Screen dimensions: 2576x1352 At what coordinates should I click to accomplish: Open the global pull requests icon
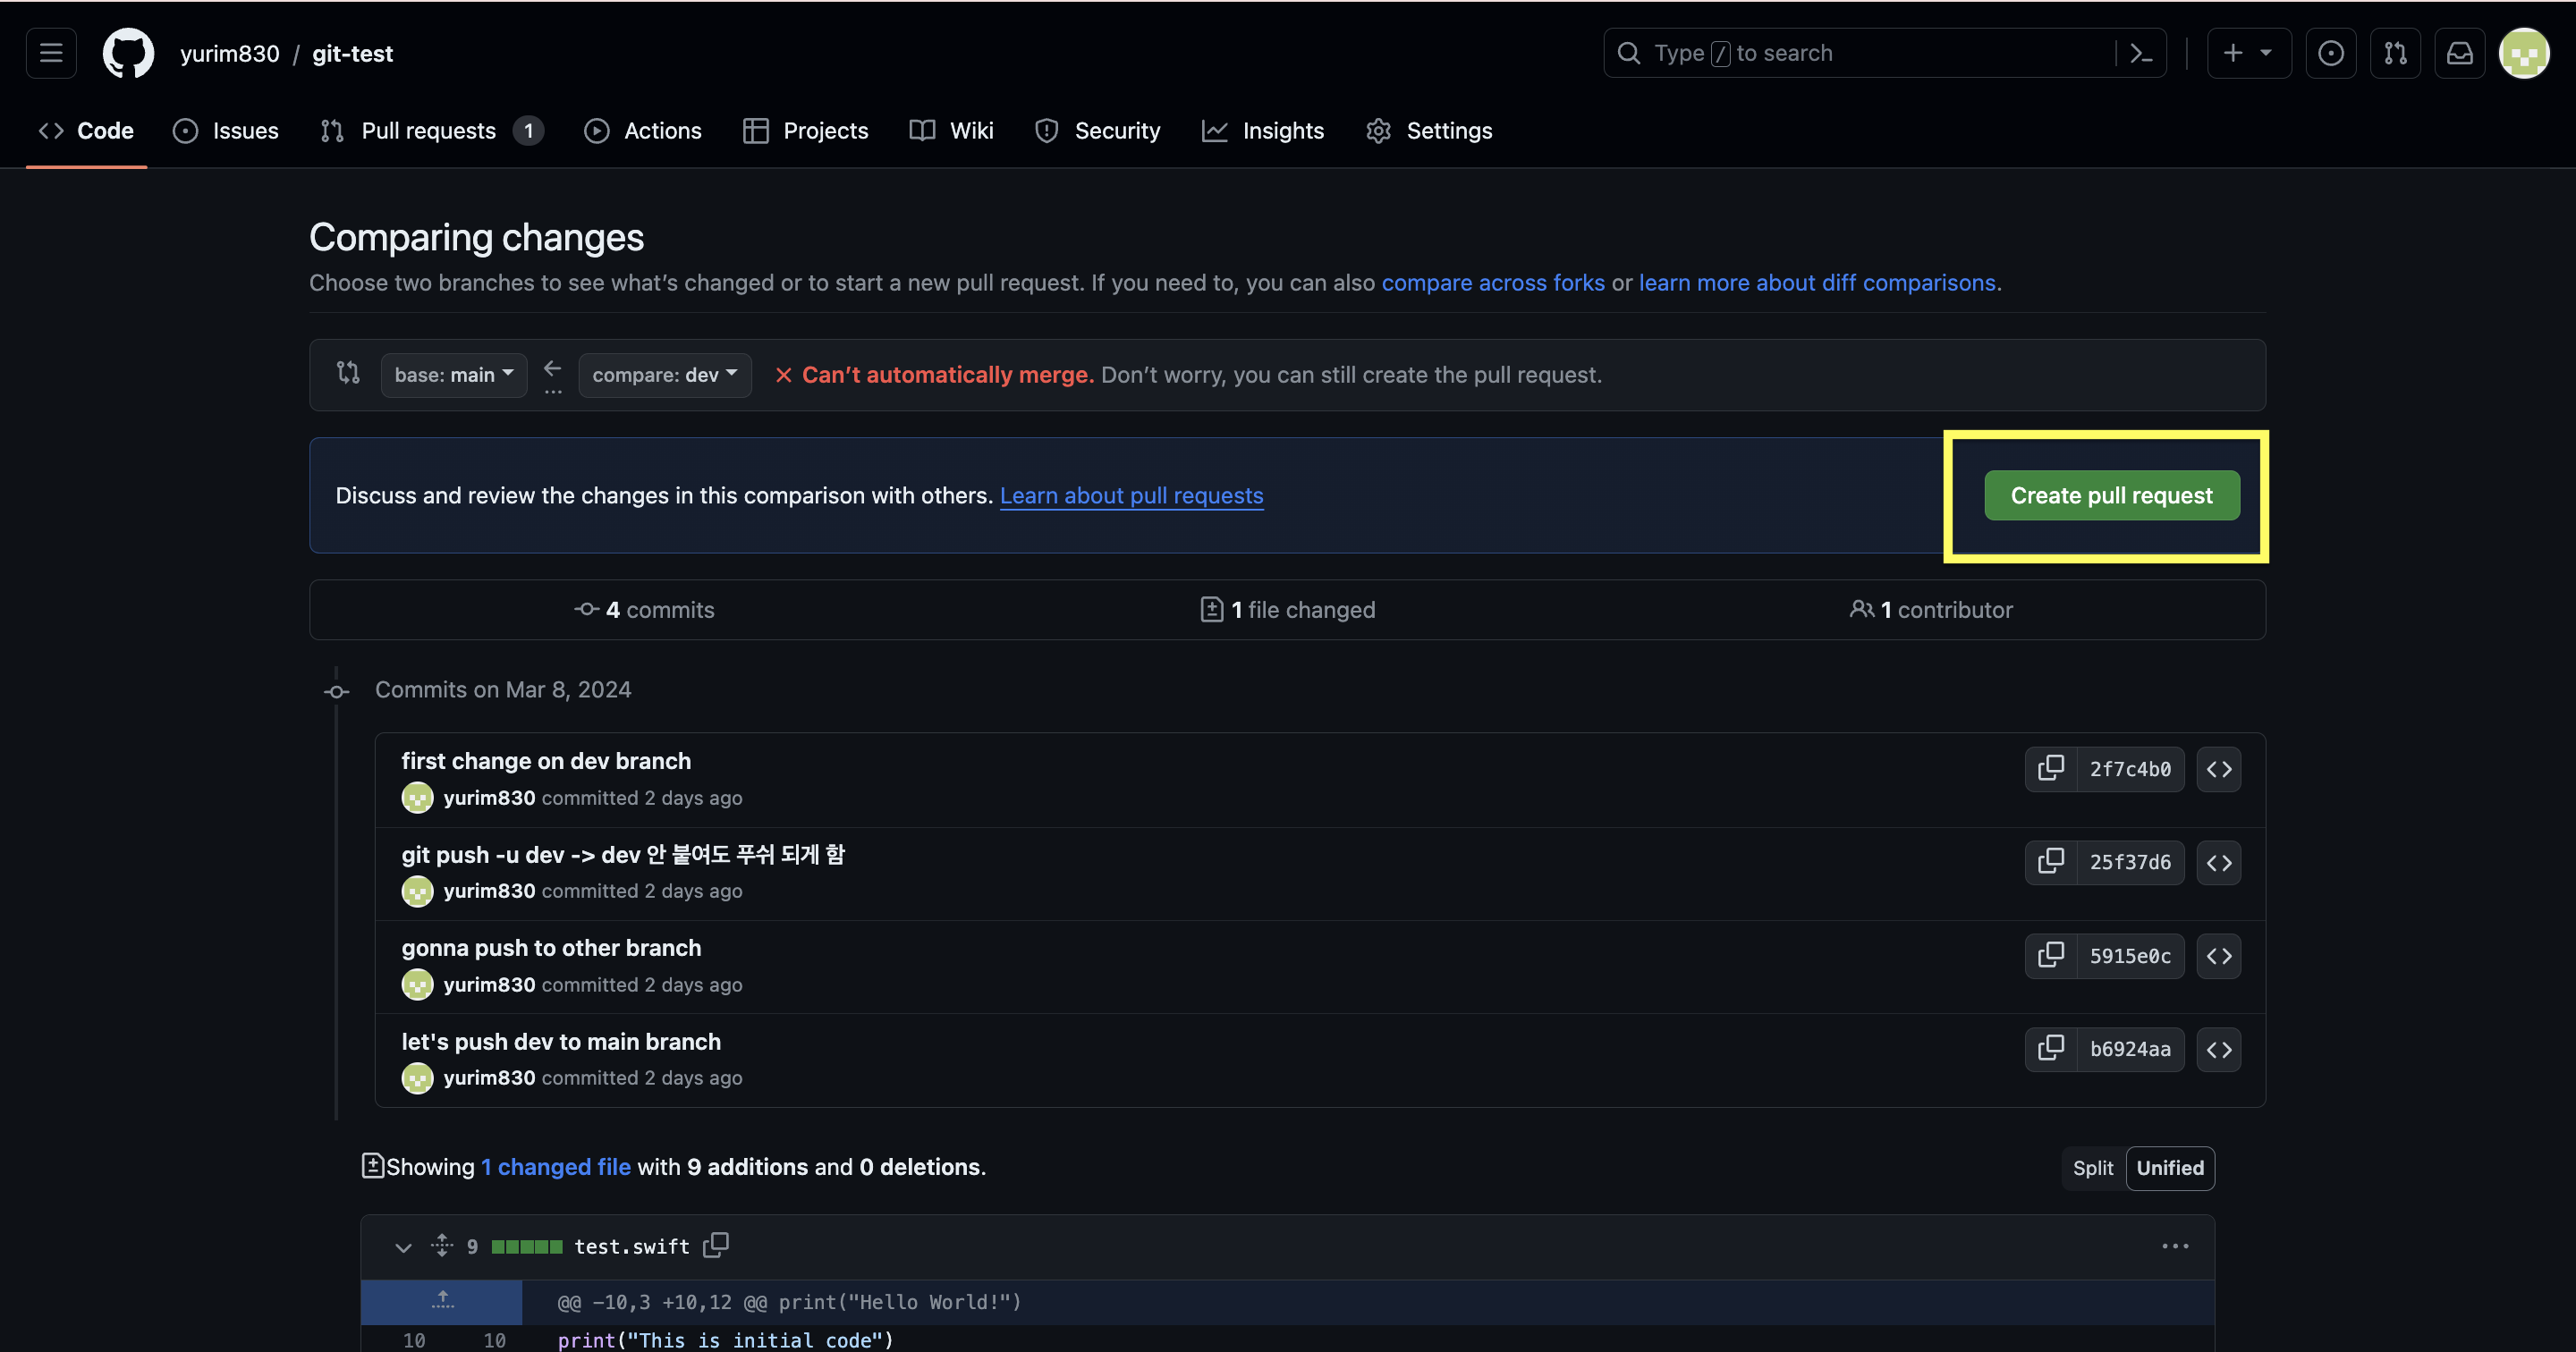point(2395,53)
